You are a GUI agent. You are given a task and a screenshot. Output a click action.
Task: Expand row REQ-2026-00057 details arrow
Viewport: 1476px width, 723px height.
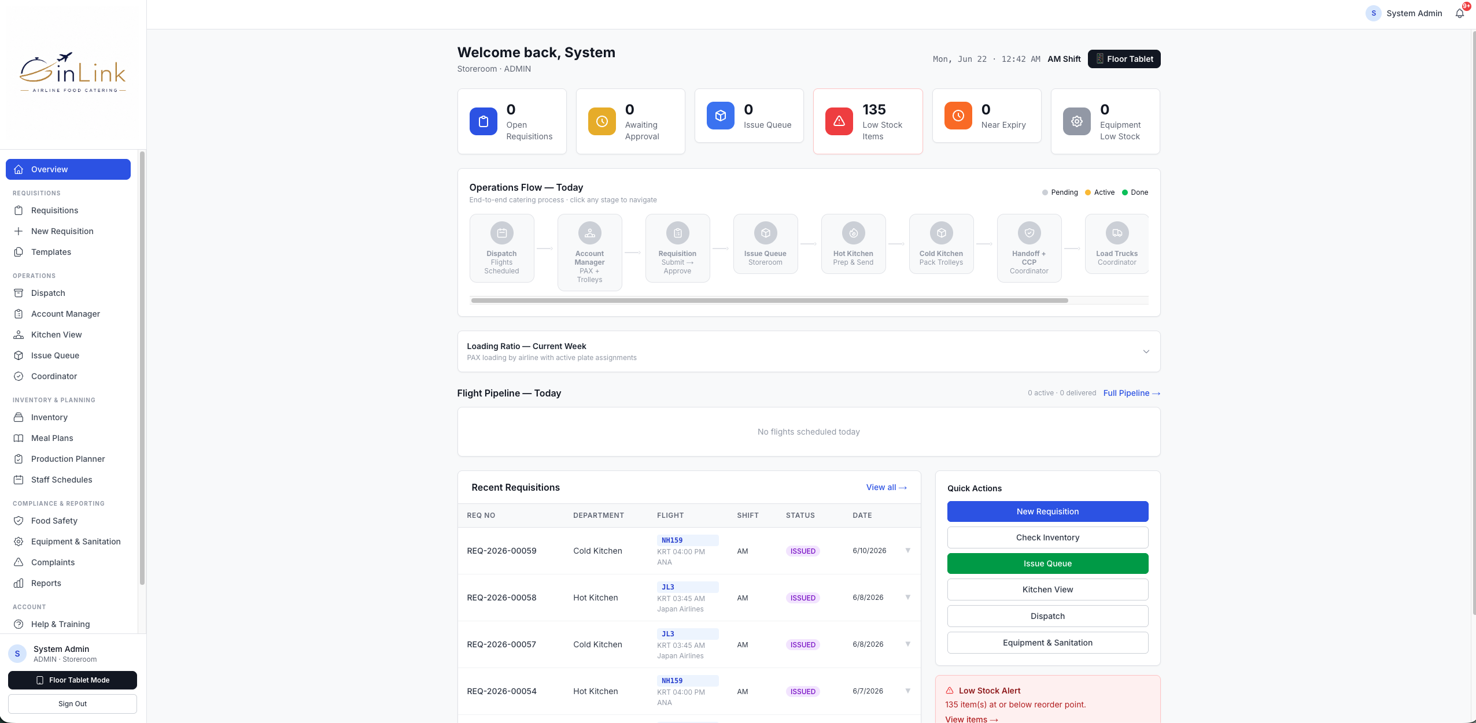coord(907,644)
